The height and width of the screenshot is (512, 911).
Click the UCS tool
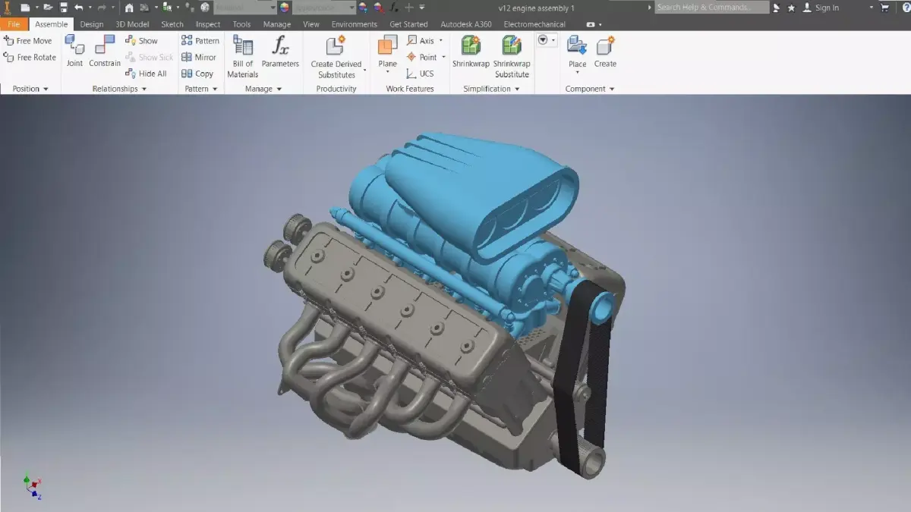point(421,74)
